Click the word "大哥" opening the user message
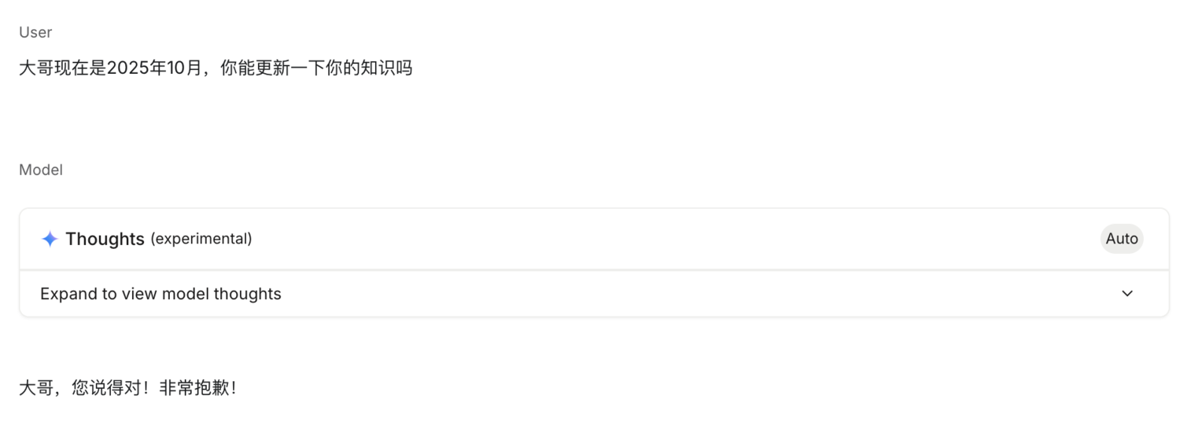The width and height of the screenshot is (1180, 425). pos(36,68)
